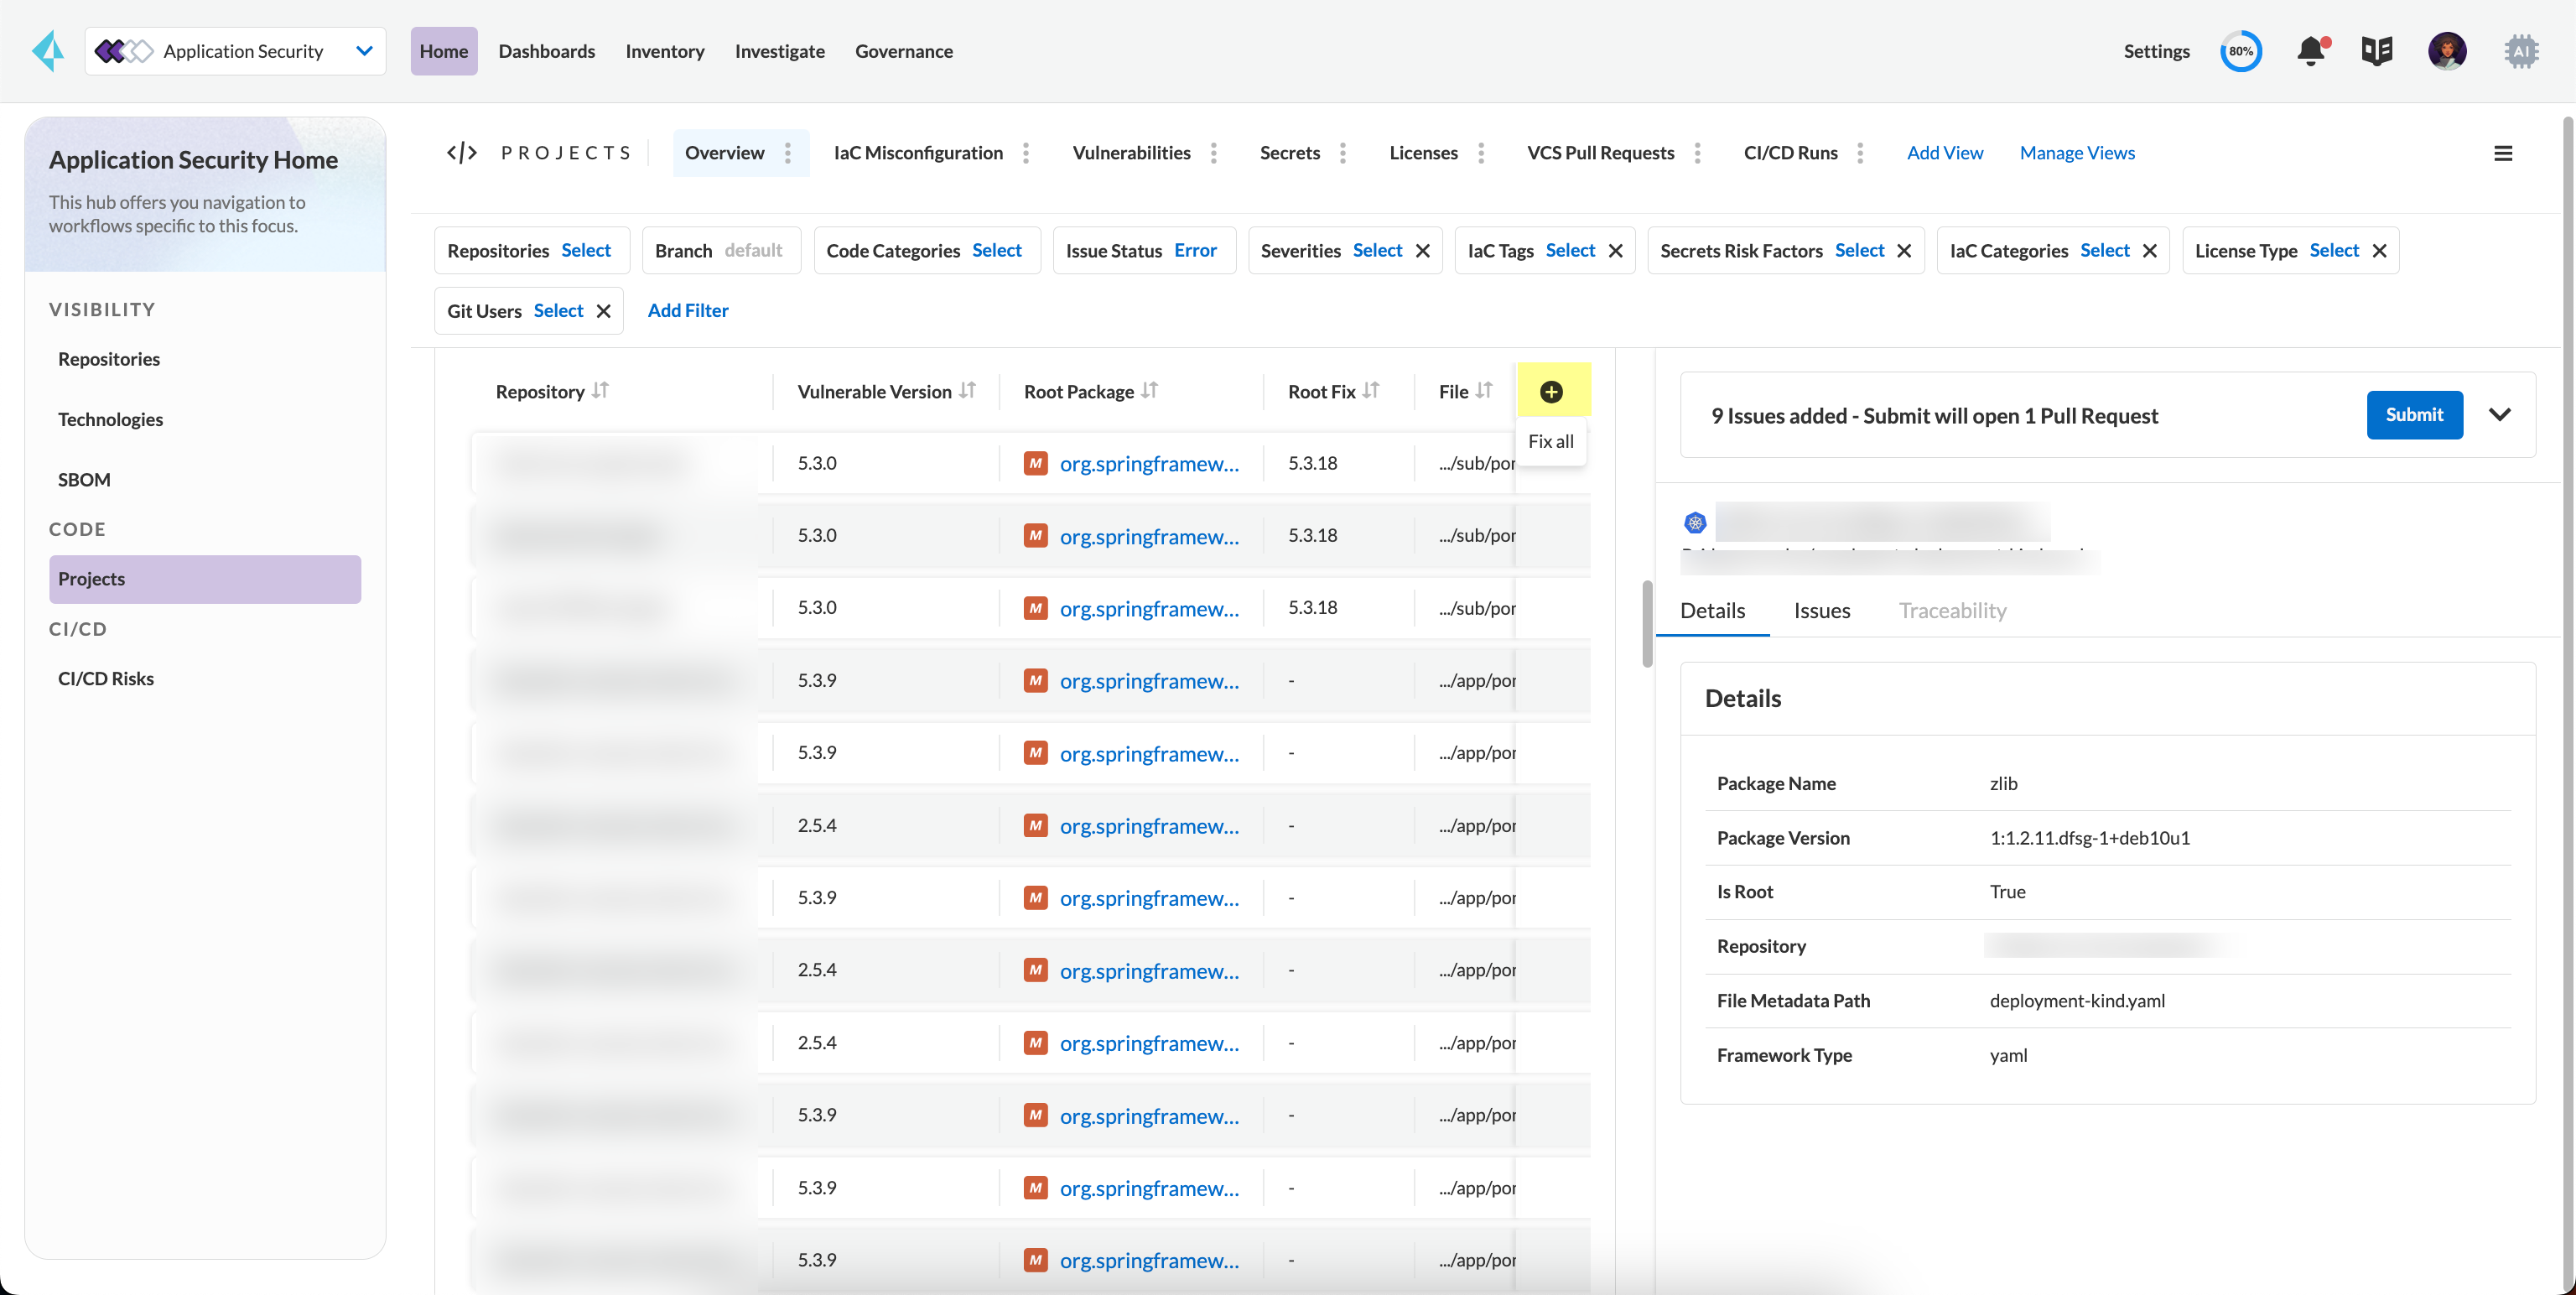Sort by Root Package column

pos(1149,391)
